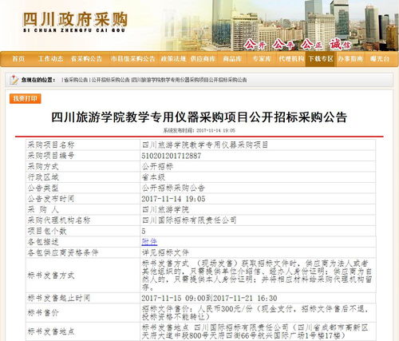The height and width of the screenshot is (341, 399).
Task: Open 商品库 navigation tab
Action: tap(232, 59)
